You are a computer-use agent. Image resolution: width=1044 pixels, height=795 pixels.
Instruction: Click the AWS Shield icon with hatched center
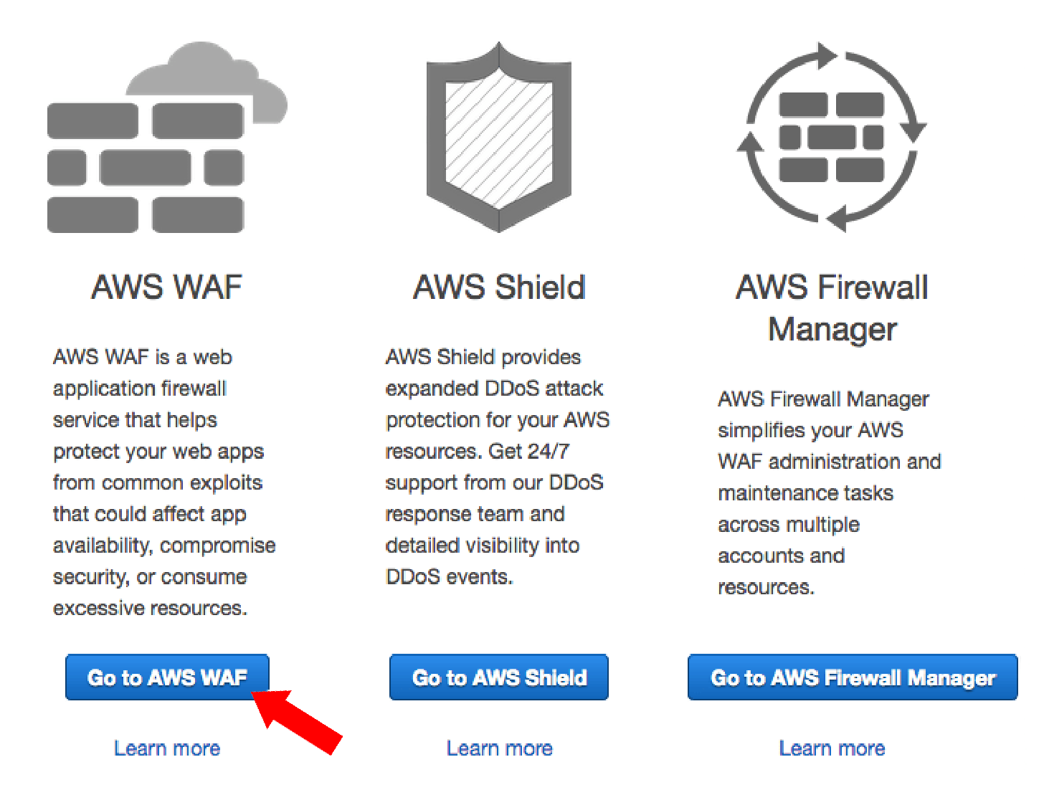coord(499,137)
